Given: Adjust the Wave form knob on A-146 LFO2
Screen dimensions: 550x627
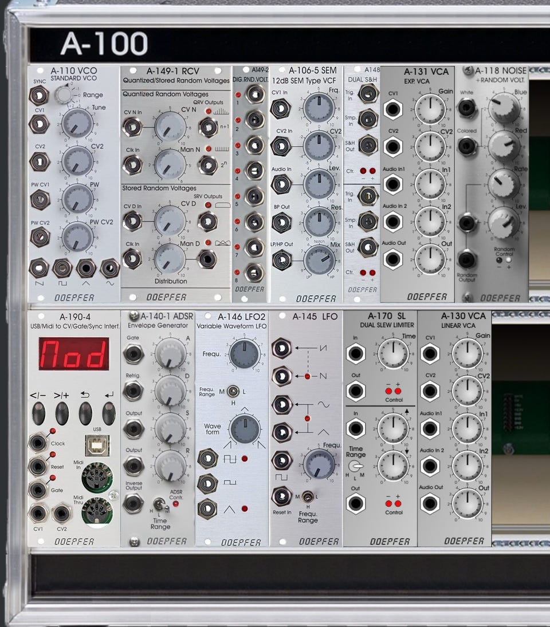Looking at the screenshot, I should [244, 429].
